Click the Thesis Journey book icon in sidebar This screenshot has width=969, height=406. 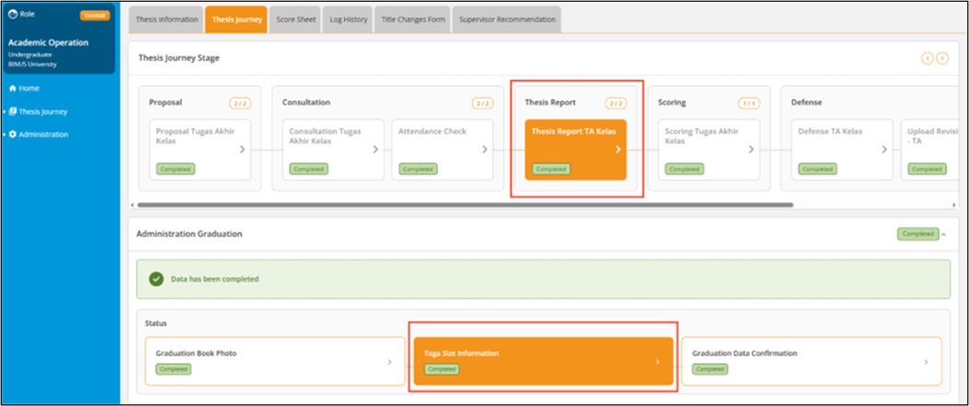tap(13, 111)
